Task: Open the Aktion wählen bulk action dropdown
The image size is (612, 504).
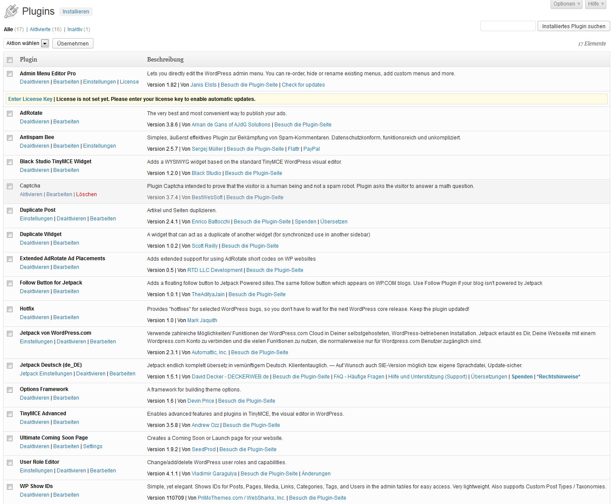Action: (x=26, y=43)
